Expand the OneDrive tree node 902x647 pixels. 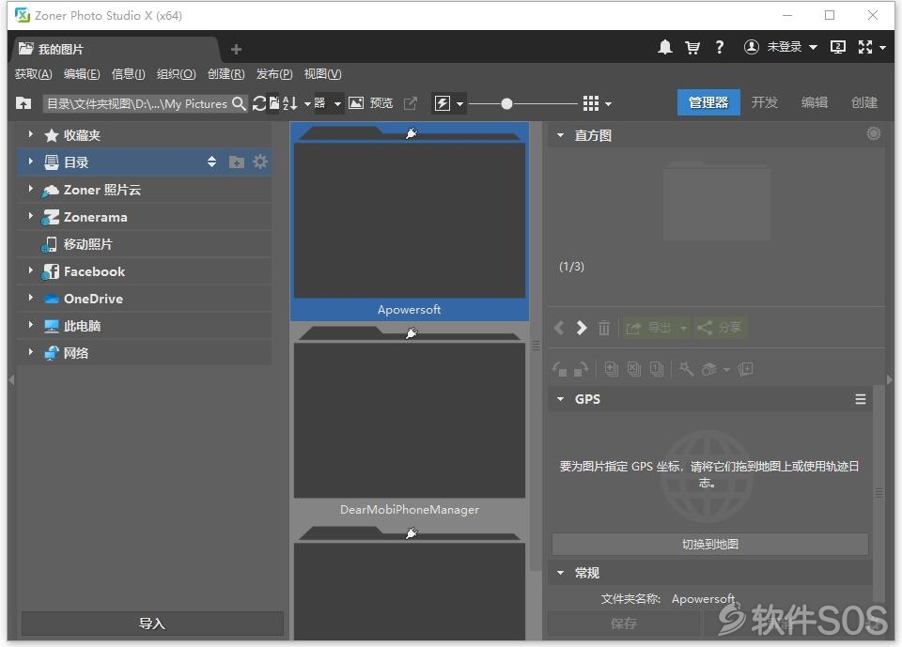tap(31, 298)
